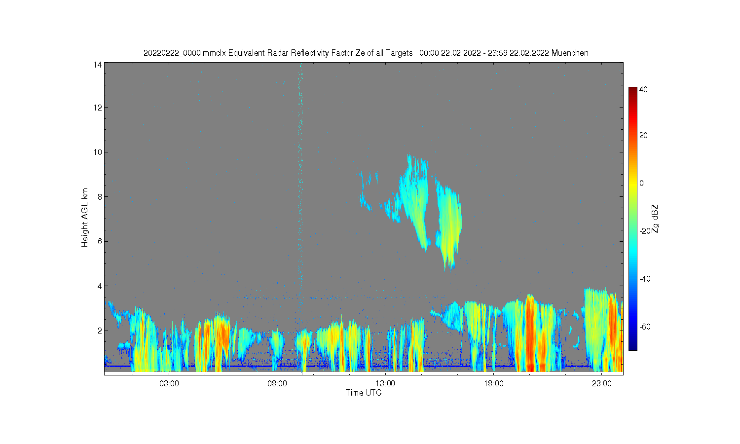Click the 8 km height tick label
Image resolution: width=740 pixels, height=444 pixels.
pos(100,196)
